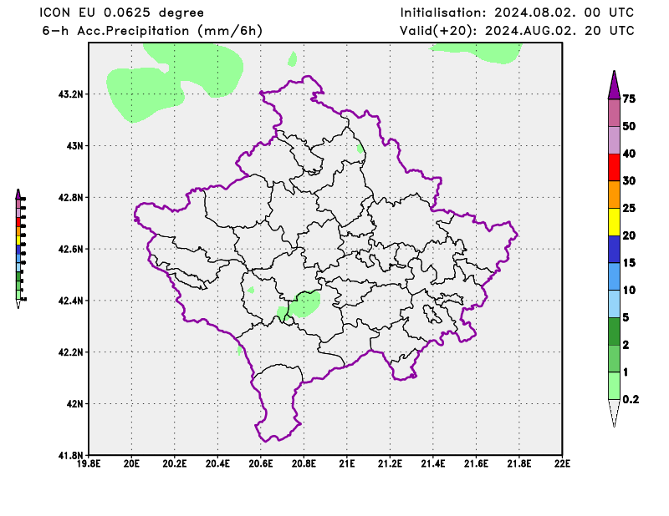The width and height of the screenshot is (669, 516).
Task: Click the white triangle below 0.2
Action: tap(614, 412)
